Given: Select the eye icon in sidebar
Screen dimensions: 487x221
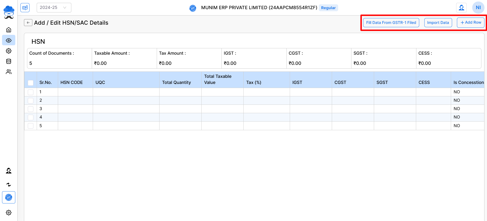Looking at the screenshot, I should pyautogui.click(x=9, y=40).
